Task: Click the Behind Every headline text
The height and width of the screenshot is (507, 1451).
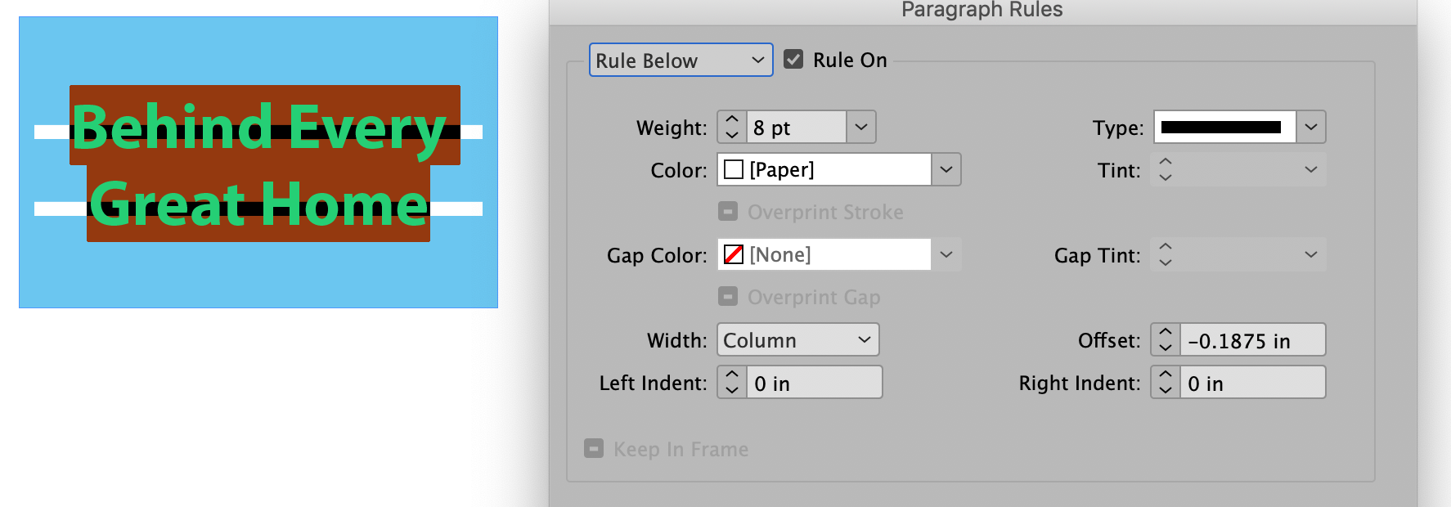Action: pyautogui.click(x=259, y=128)
